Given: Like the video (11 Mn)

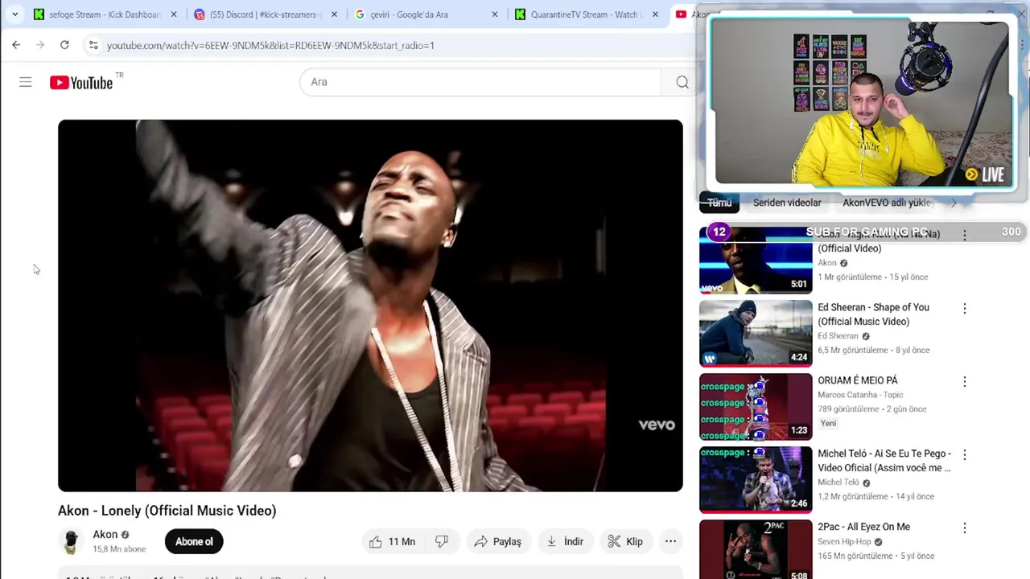Looking at the screenshot, I should pos(392,541).
